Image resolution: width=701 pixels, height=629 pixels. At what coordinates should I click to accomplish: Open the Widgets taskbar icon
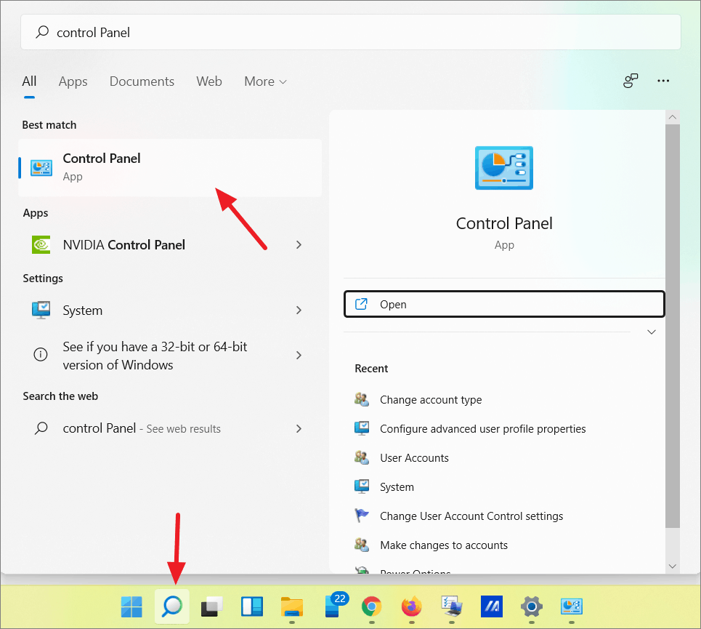pos(251,606)
